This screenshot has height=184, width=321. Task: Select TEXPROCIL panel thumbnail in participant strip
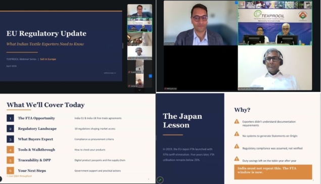[140, 25]
